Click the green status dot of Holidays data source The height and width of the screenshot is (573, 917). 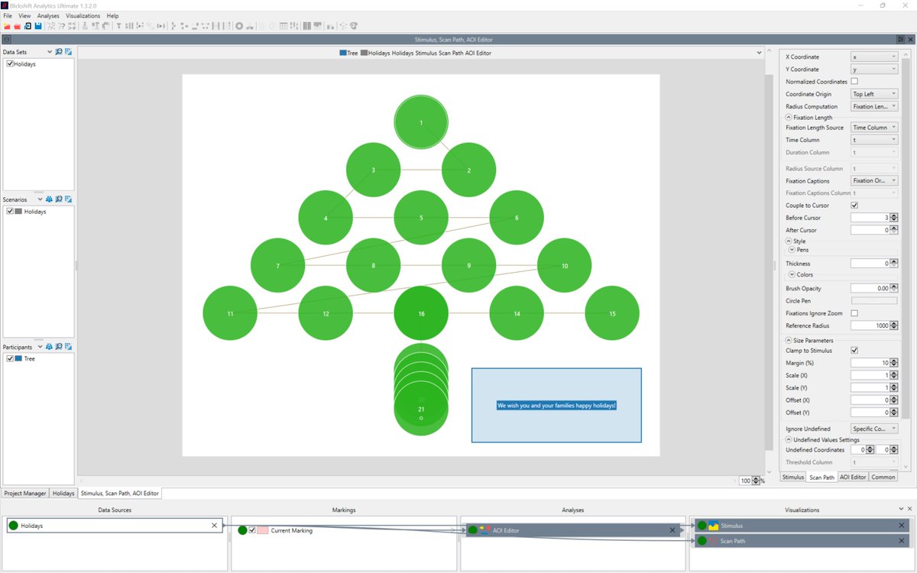coord(14,526)
